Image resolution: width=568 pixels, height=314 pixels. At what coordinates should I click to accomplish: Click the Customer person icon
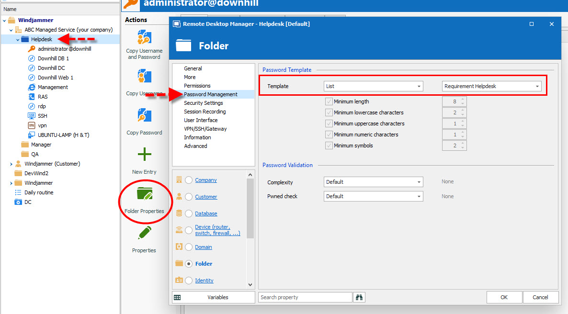pos(179,196)
